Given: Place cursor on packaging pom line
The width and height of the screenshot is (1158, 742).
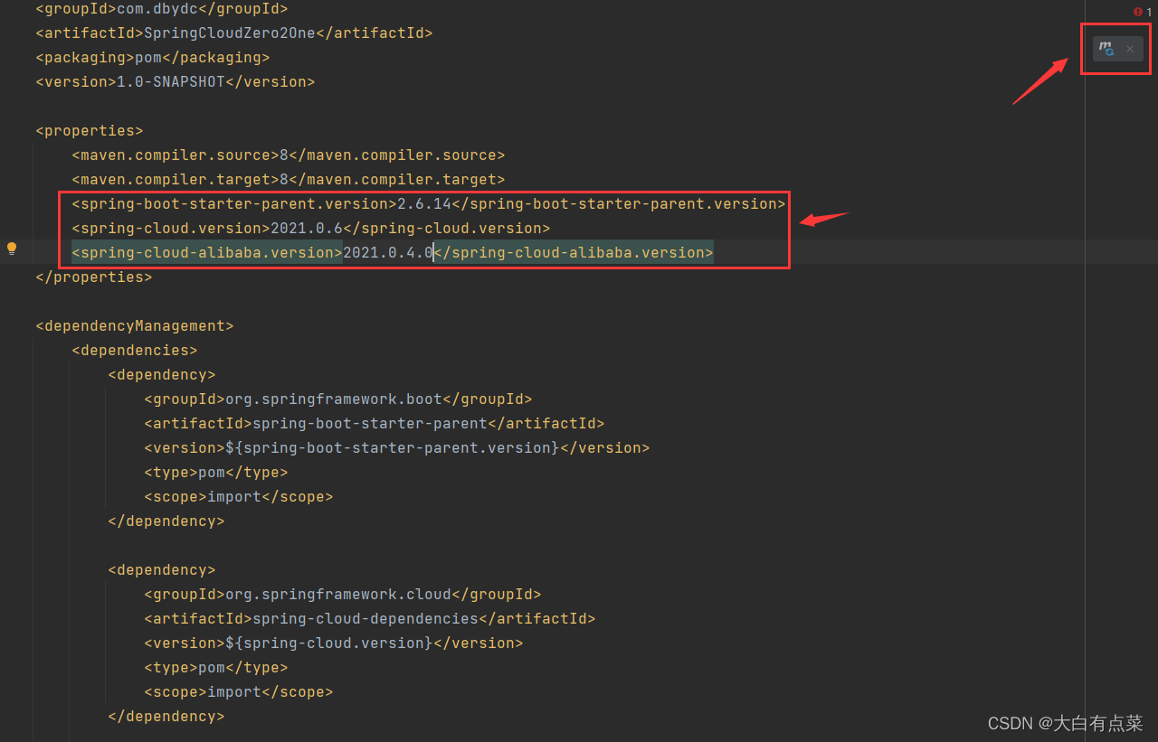Looking at the screenshot, I should click(x=153, y=58).
